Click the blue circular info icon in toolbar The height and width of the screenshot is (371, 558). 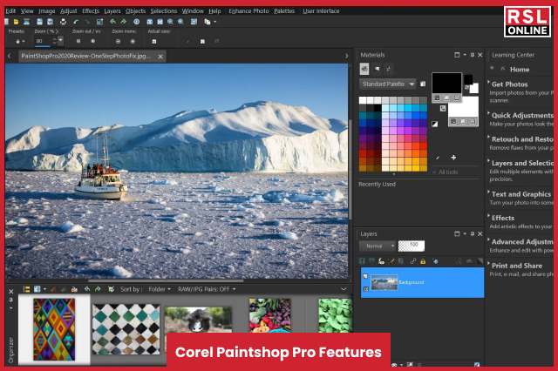[x=136, y=22]
